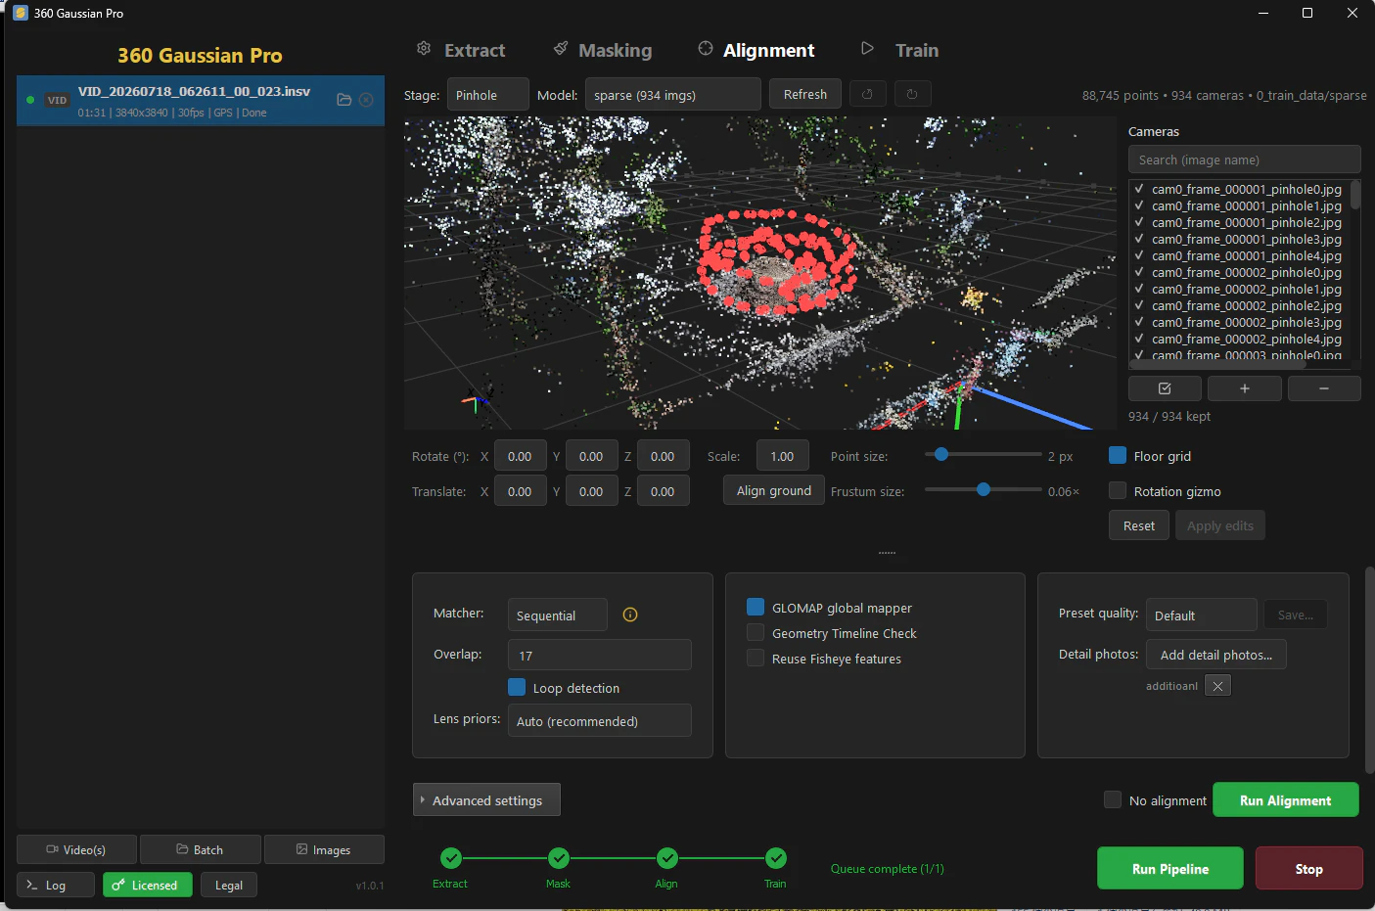This screenshot has height=911, width=1375.
Task: Click the red Stop button
Action: pyautogui.click(x=1309, y=868)
